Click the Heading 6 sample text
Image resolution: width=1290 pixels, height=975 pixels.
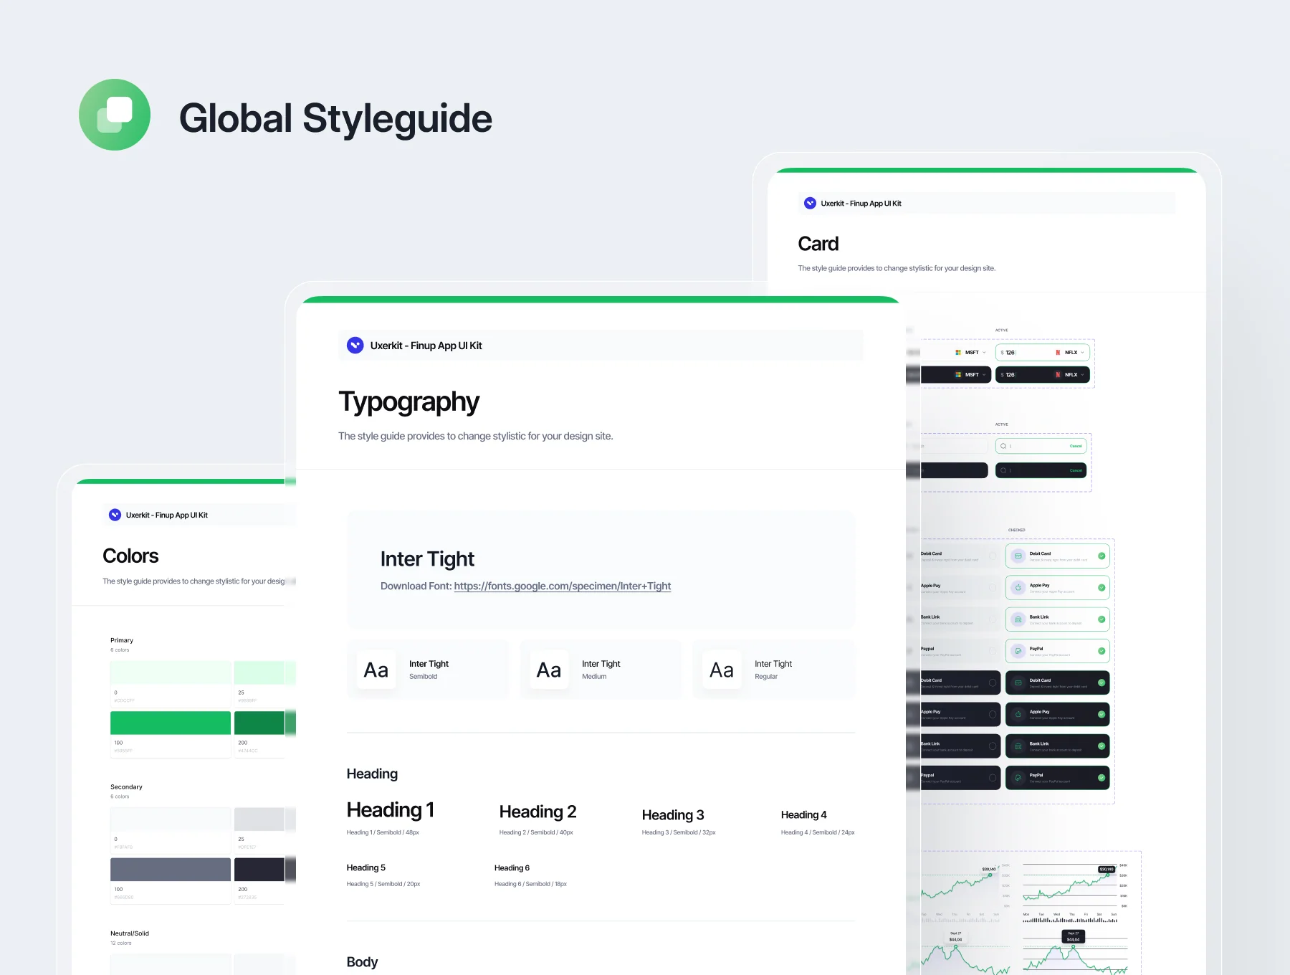pyautogui.click(x=512, y=868)
